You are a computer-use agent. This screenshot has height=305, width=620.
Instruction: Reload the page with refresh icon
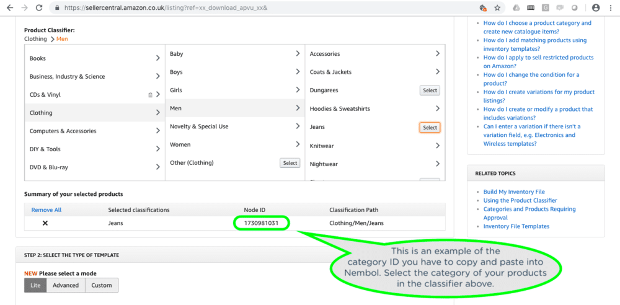(38, 7)
